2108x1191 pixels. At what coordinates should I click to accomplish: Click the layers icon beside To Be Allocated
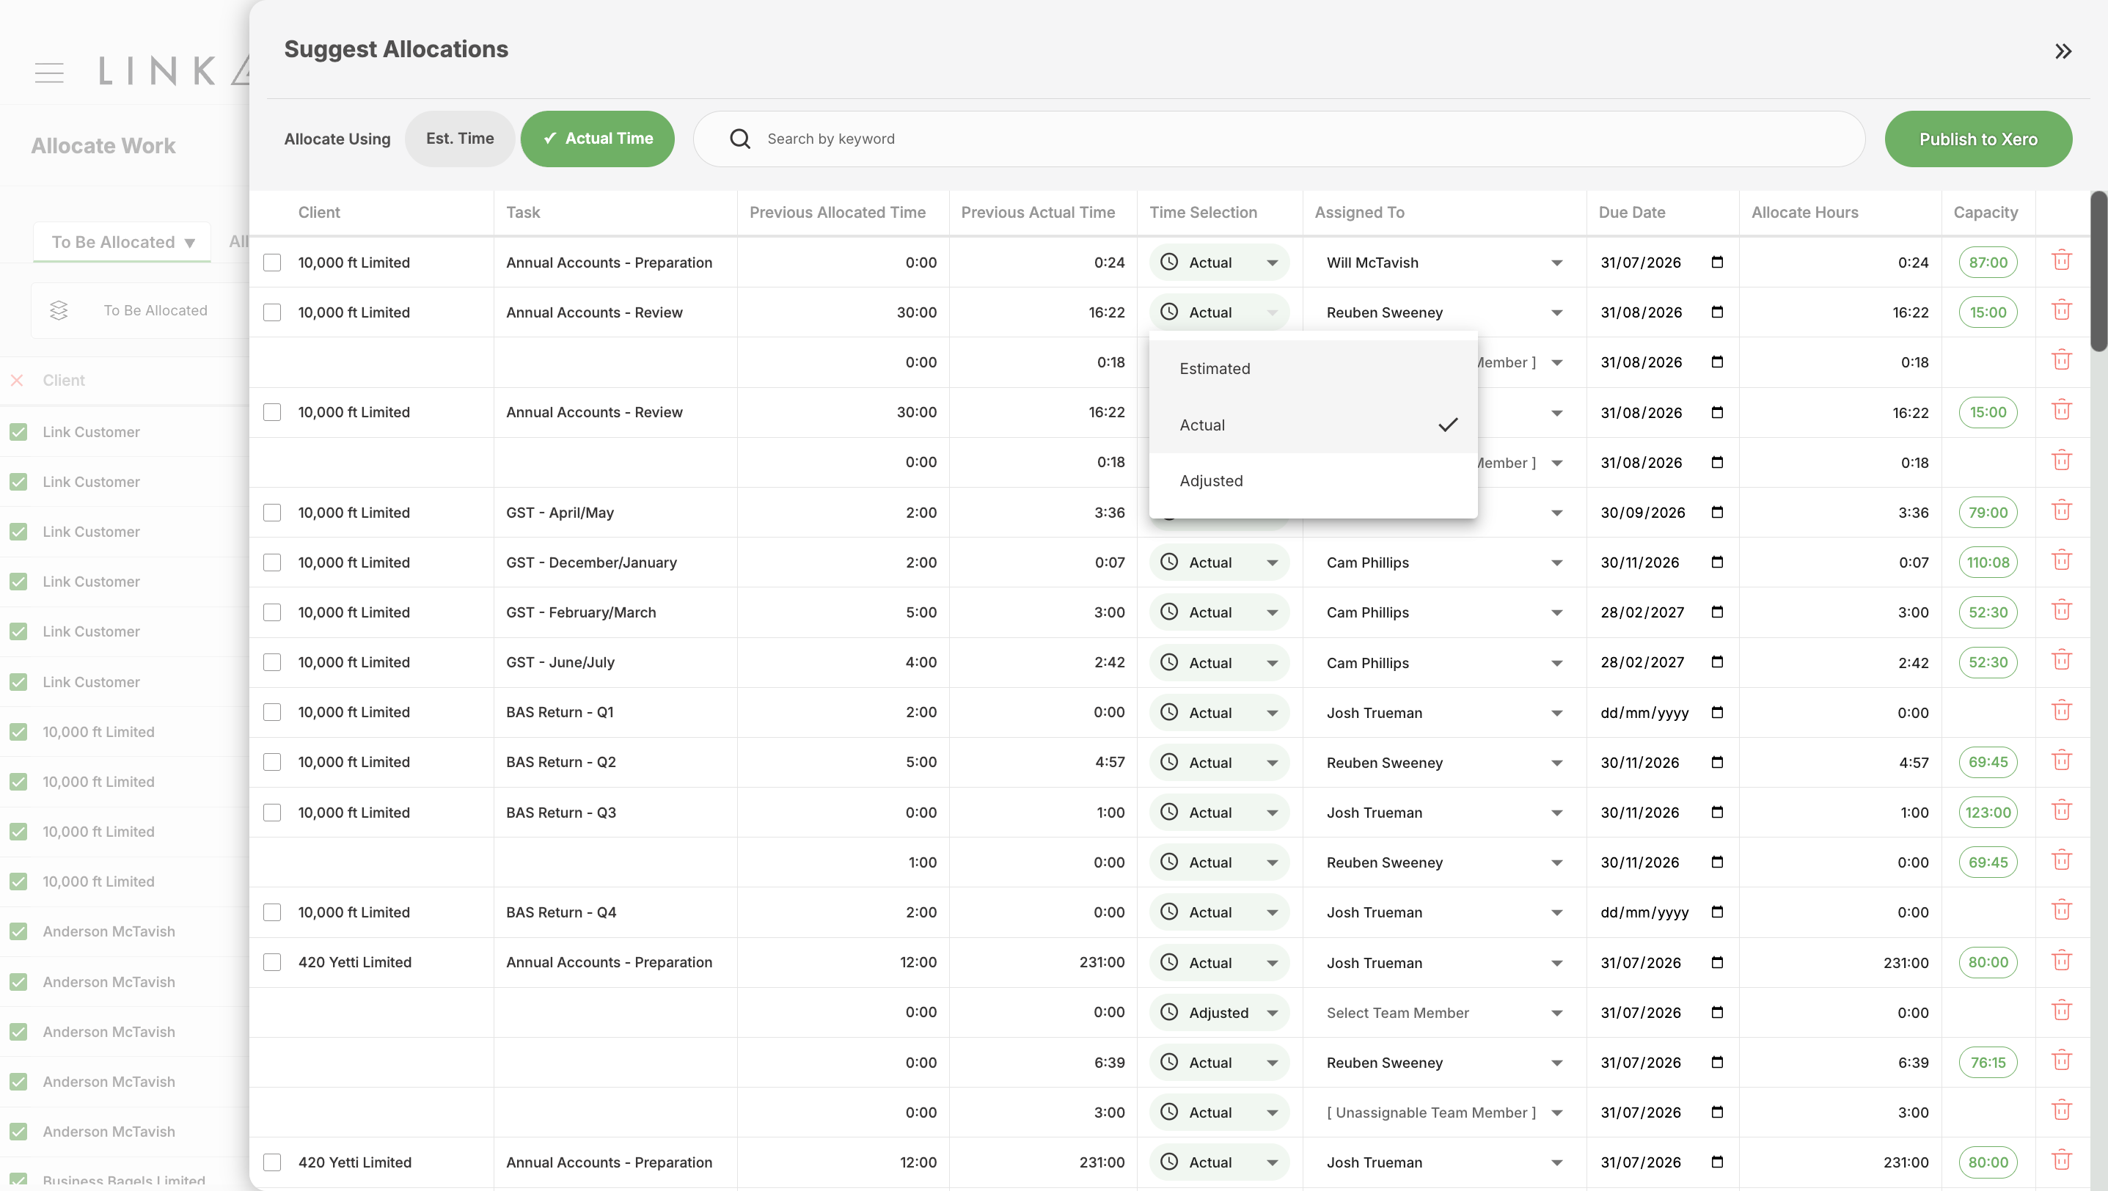pos(59,310)
